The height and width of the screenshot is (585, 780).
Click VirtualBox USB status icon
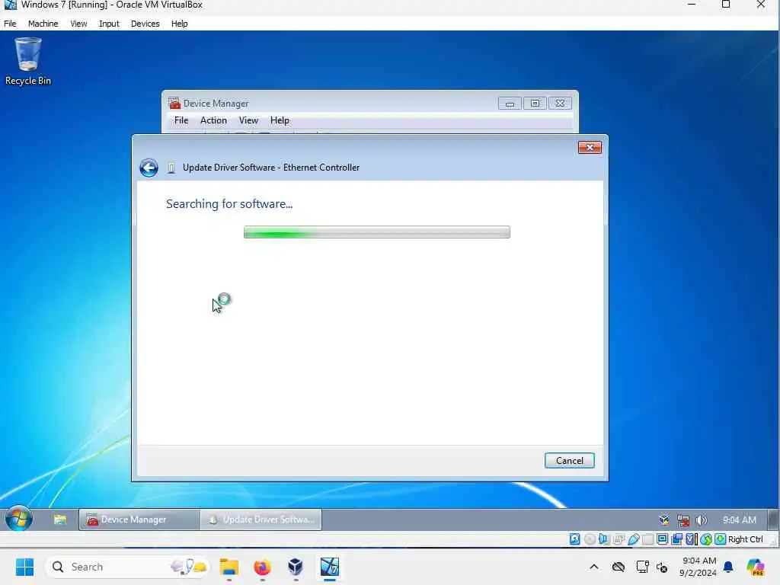(633, 539)
